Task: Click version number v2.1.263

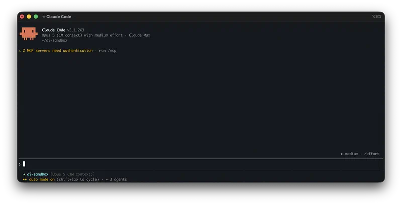Action: [x=76, y=30]
